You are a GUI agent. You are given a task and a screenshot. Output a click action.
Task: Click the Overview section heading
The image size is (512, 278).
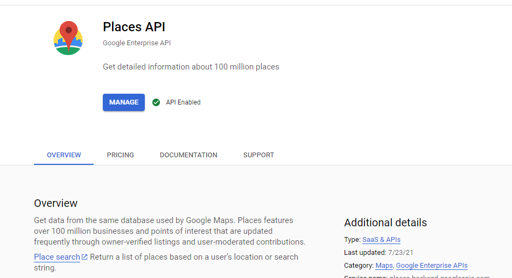(56, 203)
